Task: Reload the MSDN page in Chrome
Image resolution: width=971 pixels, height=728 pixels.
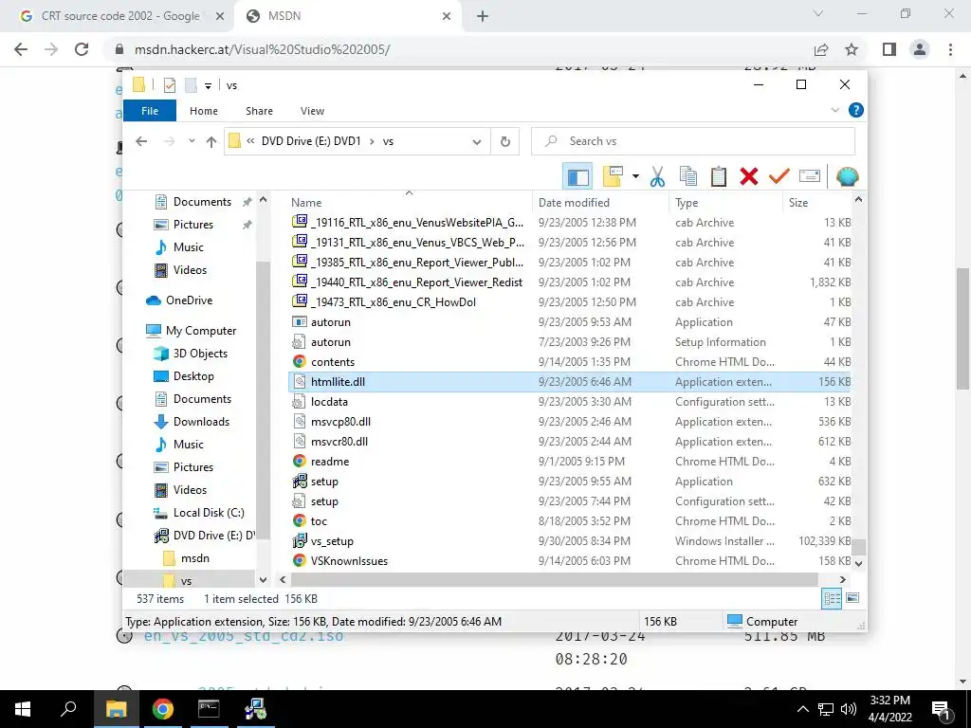Action: [x=82, y=49]
